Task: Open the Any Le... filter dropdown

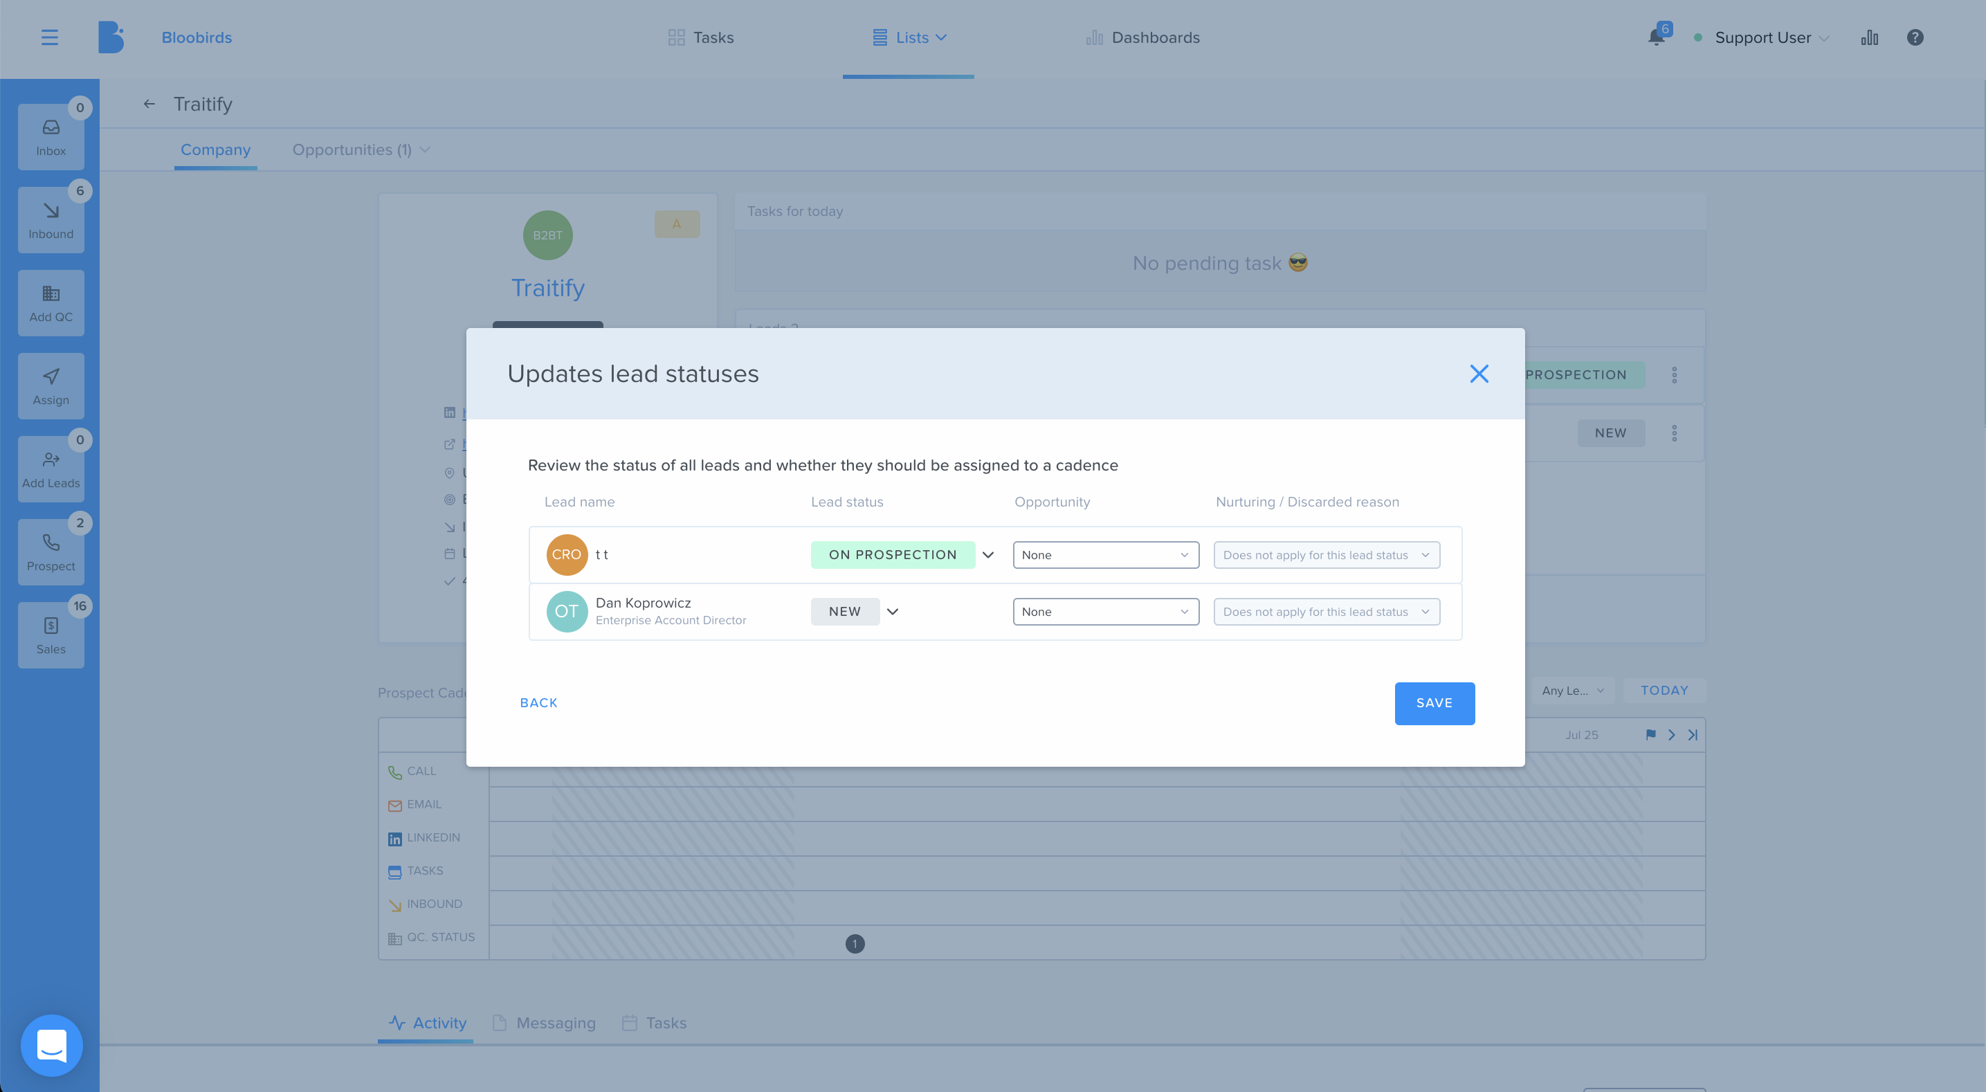Action: [x=1573, y=690]
